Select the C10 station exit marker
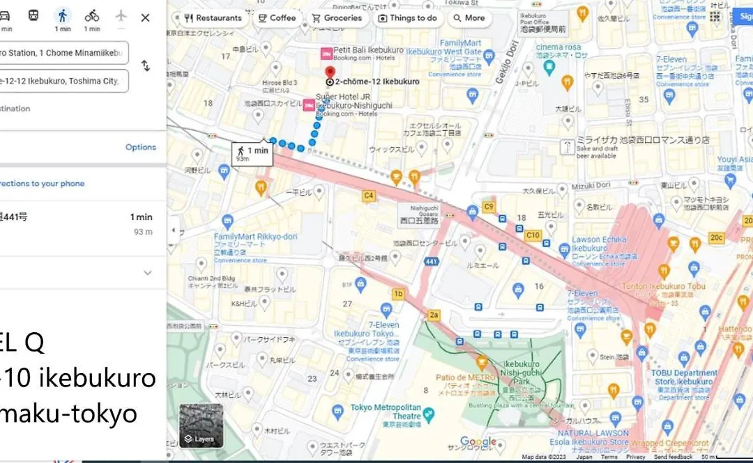Screen dimensions: 753x463 click(533, 235)
